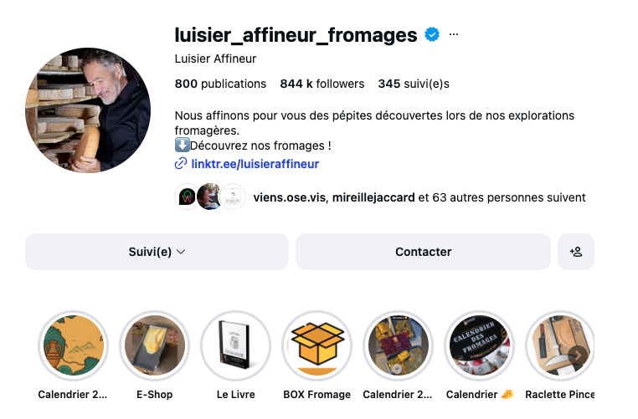Open the Le Livre highlight
Viewport: 638px width, 419px height.
point(235,345)
